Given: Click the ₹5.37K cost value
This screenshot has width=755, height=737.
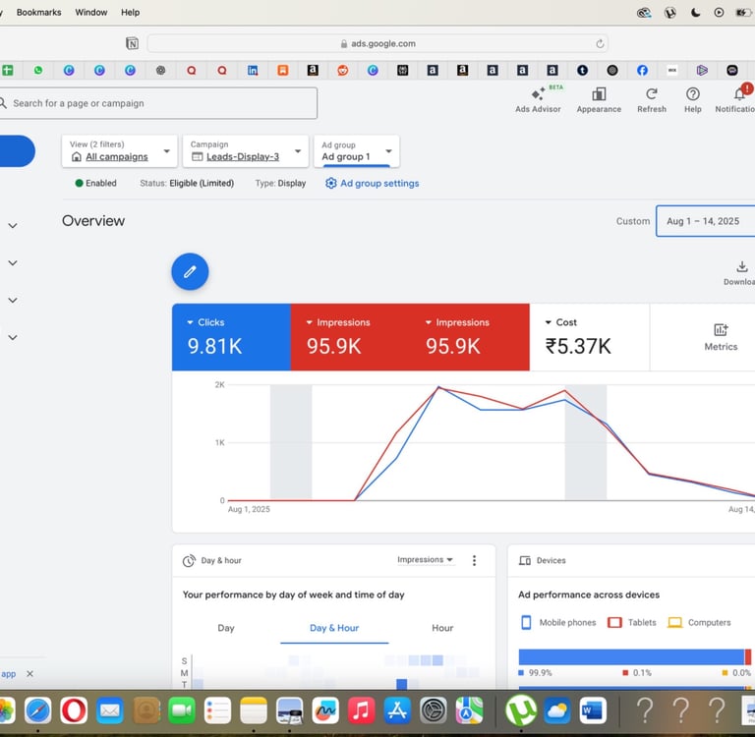Looking at the screenshot, I should click(578, 346).
